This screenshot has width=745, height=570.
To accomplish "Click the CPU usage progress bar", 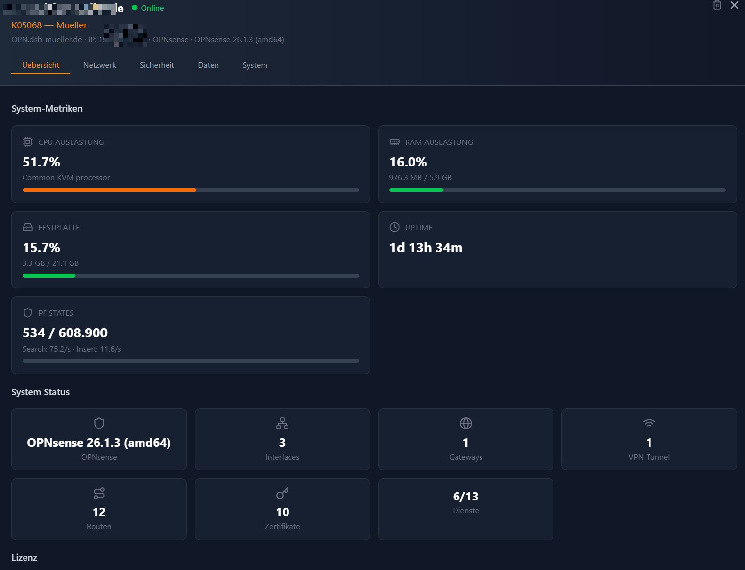I will pyautogui.click(x=191, y=190).
